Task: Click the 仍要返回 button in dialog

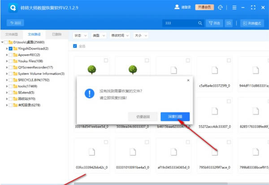Action: pyautogui.click(x=142, y=116)
